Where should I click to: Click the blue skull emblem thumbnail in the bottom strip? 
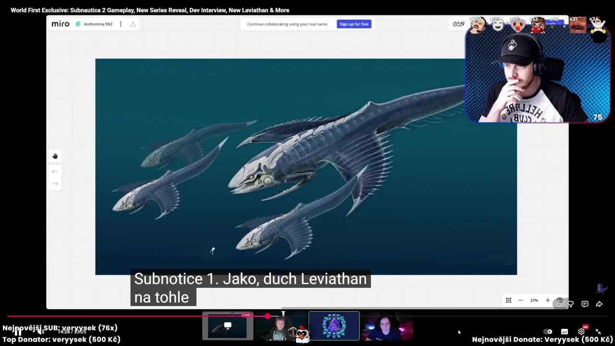[x=334, y=326]
